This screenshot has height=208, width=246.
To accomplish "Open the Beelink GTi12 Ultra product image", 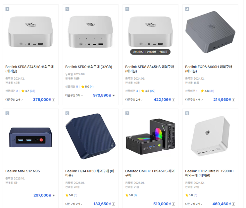I will click(x=210, y=136).
